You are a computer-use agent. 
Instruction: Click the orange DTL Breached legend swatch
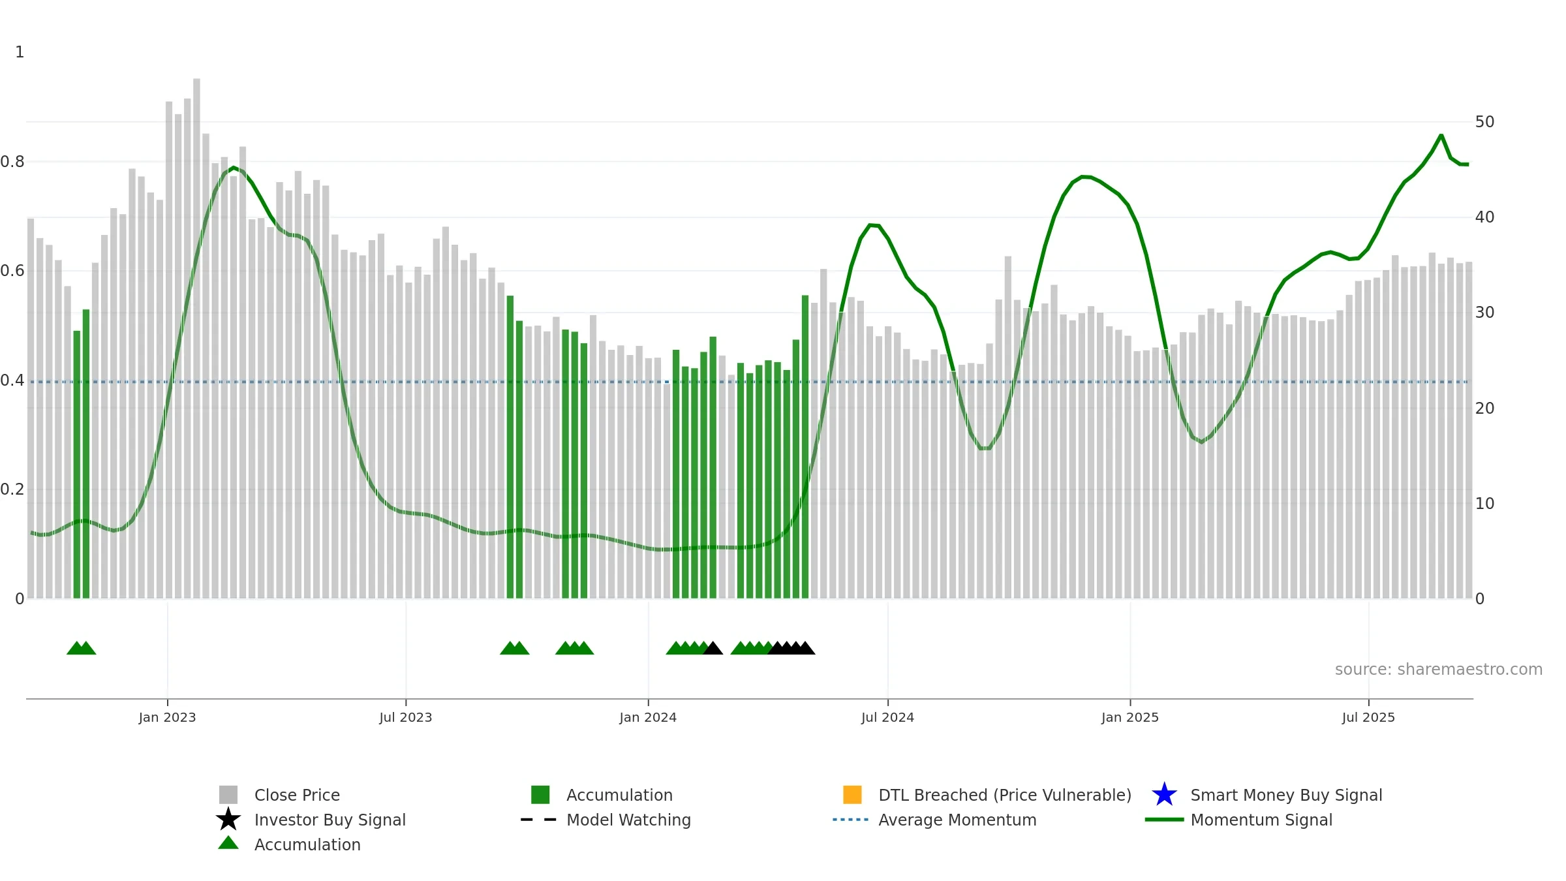(x=852, y=795)
